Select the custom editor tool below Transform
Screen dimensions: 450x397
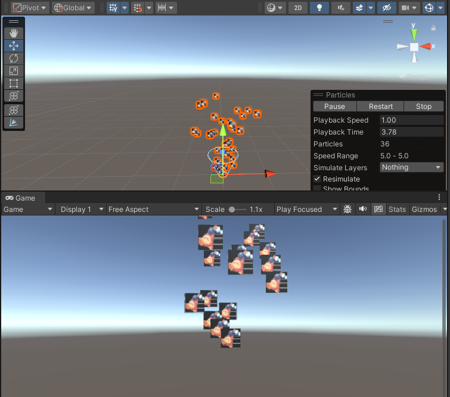14,110
